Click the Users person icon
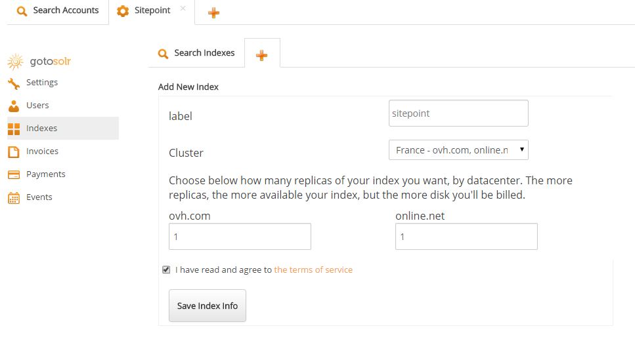The height and width of the screenshot is (341, 635). [x=14, y=106]
